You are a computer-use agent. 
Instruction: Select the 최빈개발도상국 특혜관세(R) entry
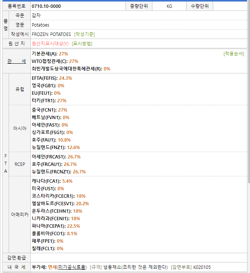pyautogui.click(x=71, y=69)
